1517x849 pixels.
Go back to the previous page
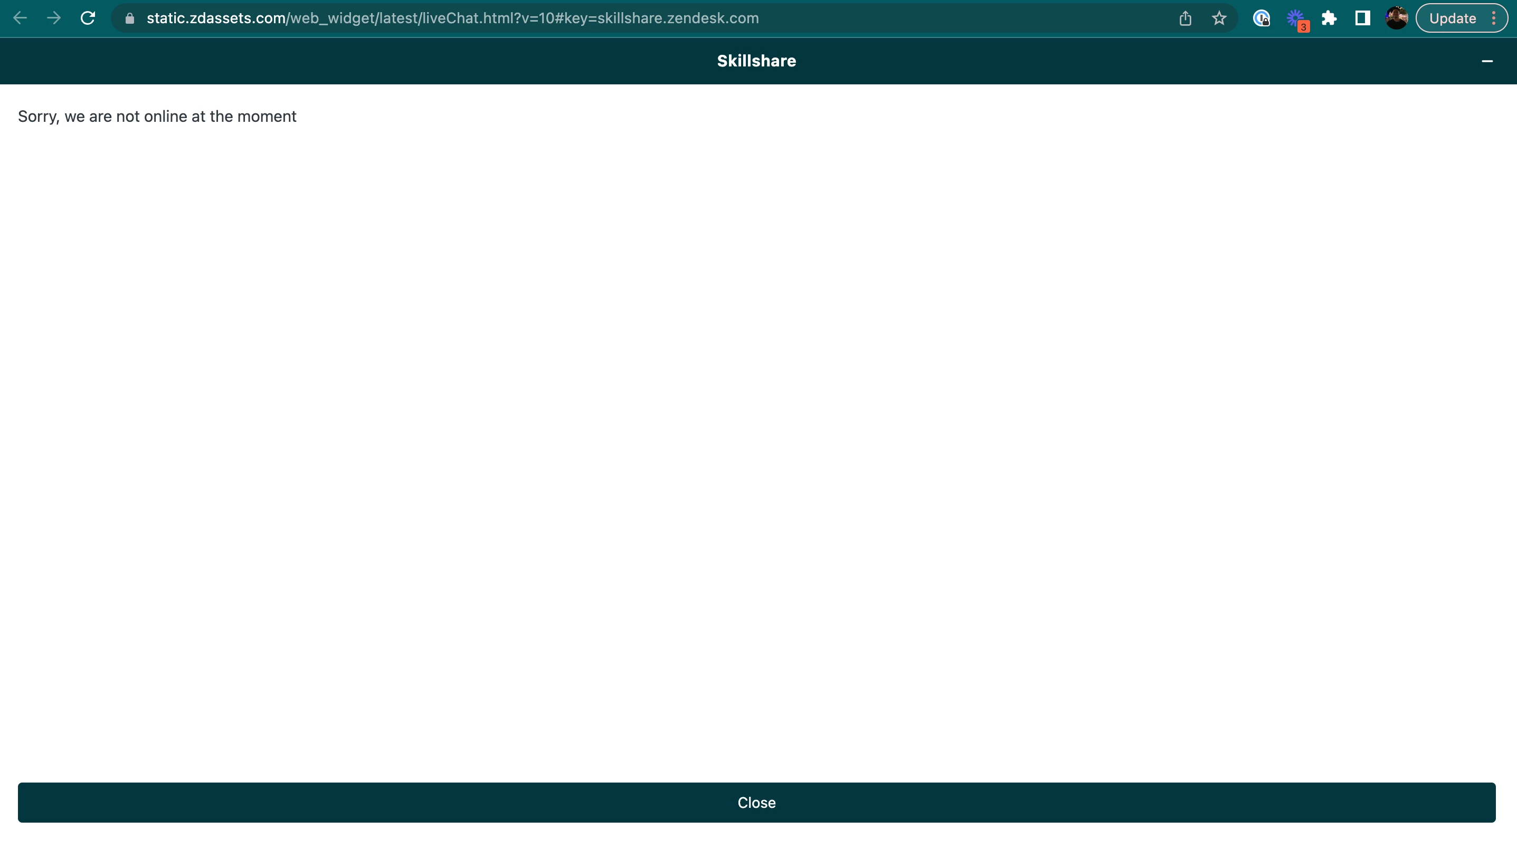click(x=20, y=18)
